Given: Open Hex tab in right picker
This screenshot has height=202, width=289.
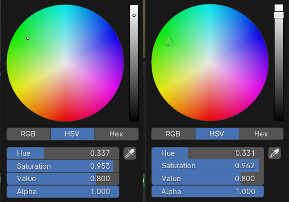Looking at the screenshot, I should pyautogui.click(x=261, y=134).
